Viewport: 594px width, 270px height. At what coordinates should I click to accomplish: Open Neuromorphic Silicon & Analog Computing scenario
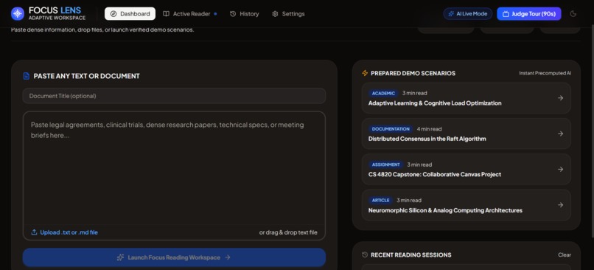[466, 205]
